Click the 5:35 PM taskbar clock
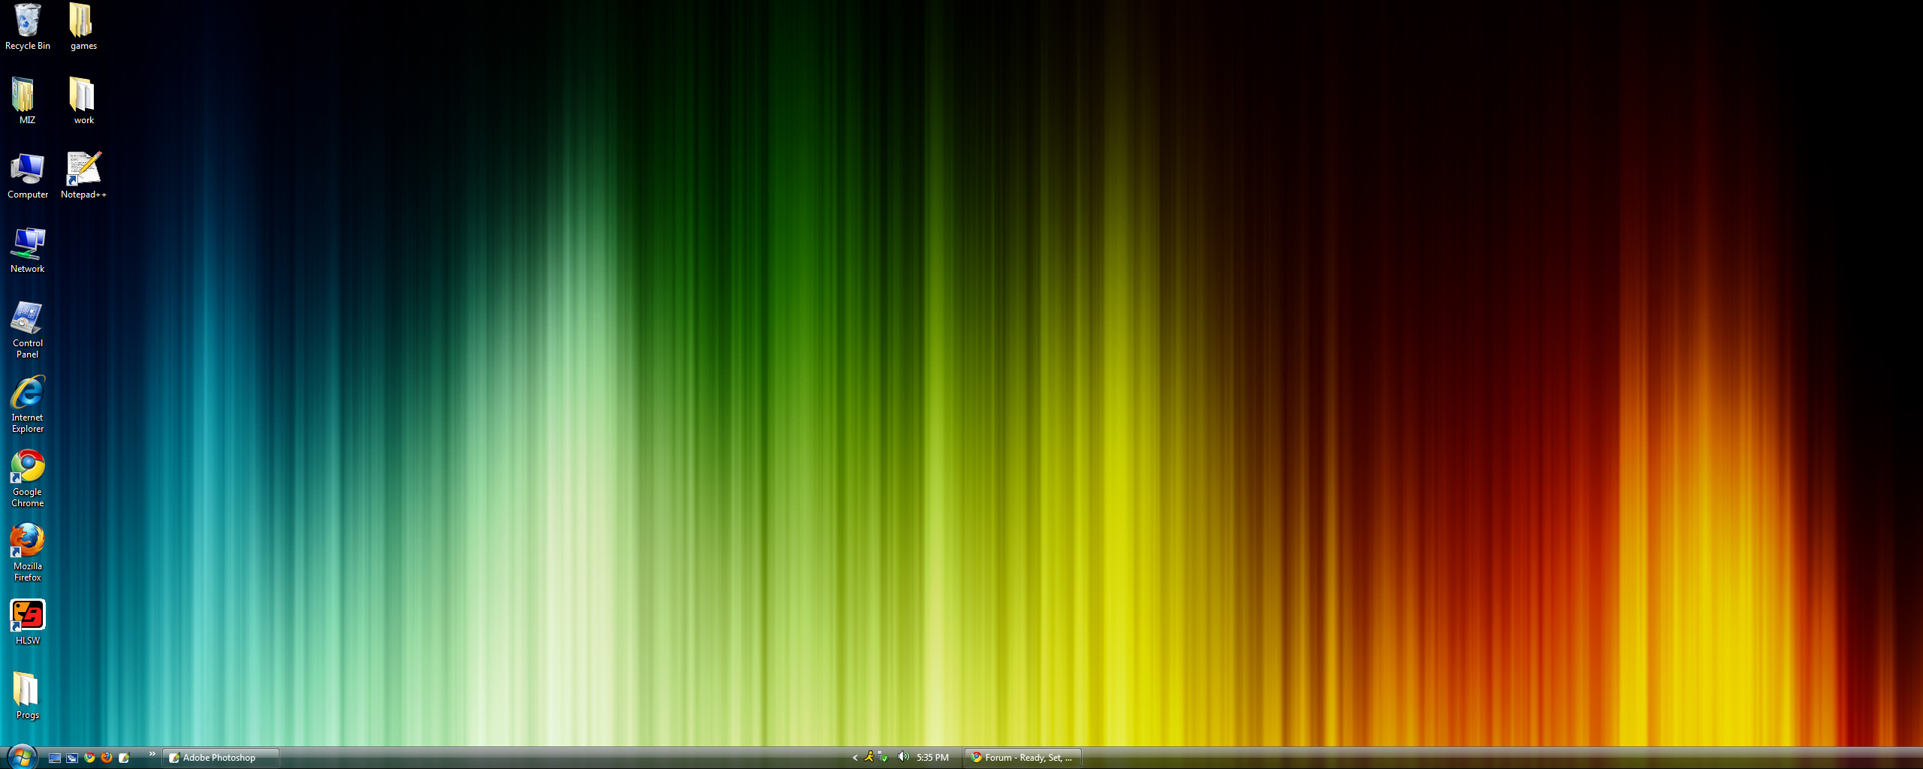The image size is (1923, 769). pos(932,758)
